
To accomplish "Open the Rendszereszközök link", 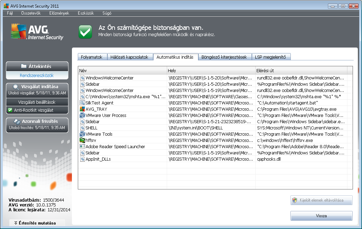I will (37, 75).
